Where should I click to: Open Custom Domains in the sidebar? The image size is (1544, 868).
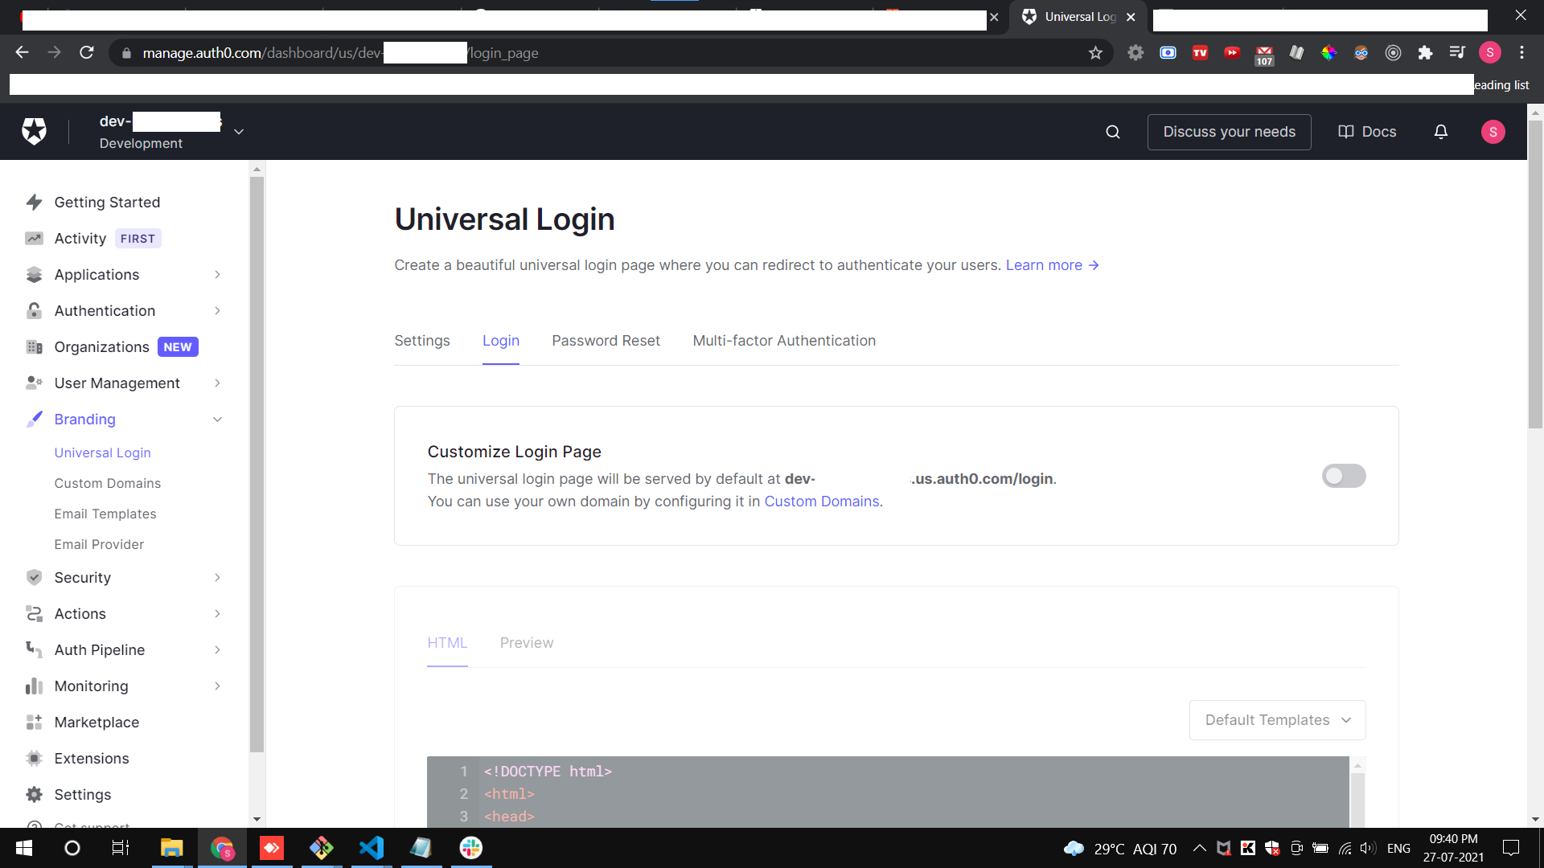(108, 484)
